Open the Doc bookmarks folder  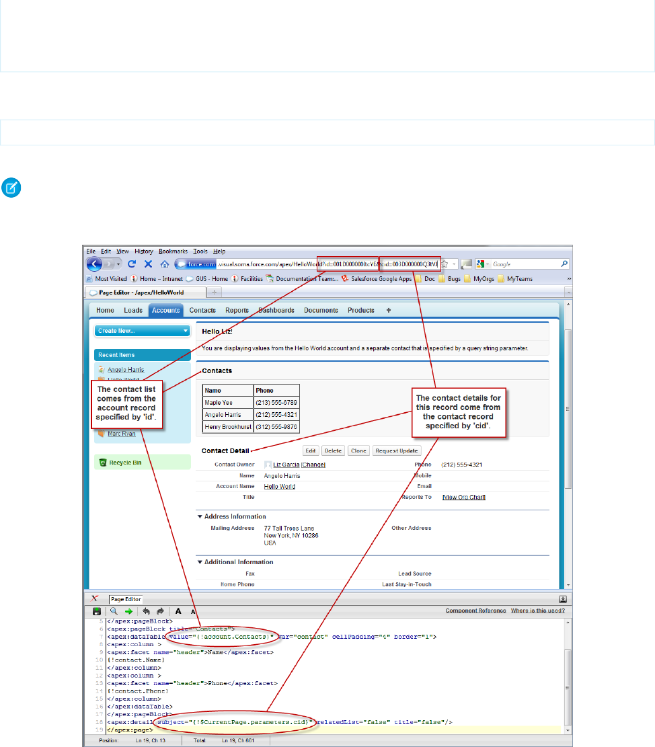click(425, 278)
